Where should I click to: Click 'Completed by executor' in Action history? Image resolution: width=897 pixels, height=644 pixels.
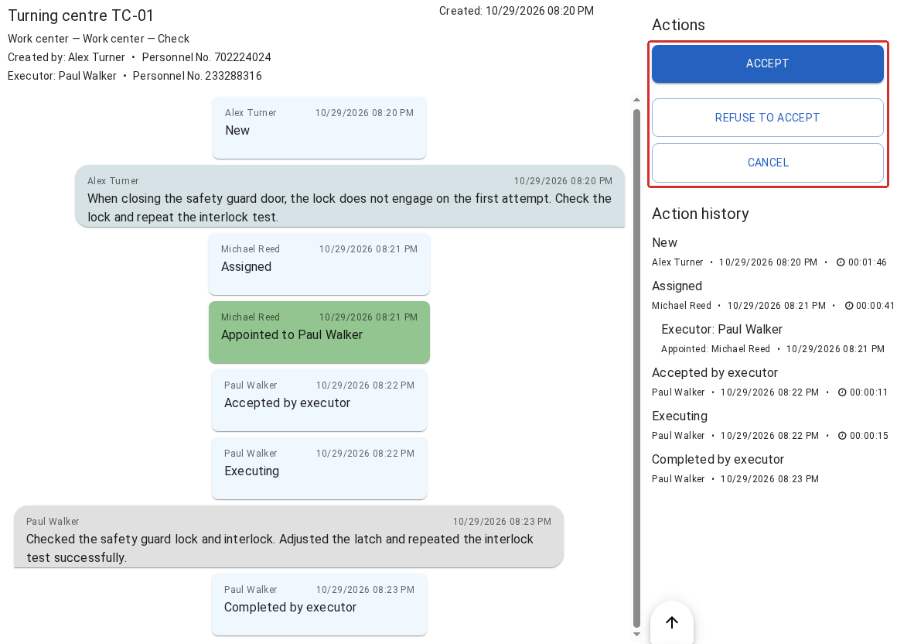[718, 459]
